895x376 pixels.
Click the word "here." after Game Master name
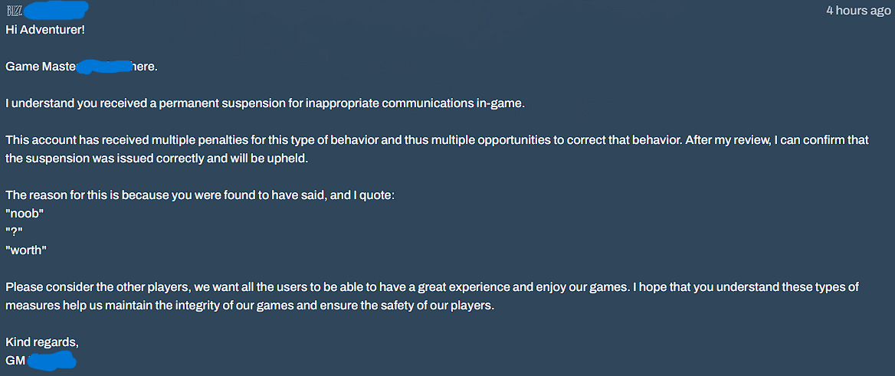pyautogui.click(x=144, y=67)
